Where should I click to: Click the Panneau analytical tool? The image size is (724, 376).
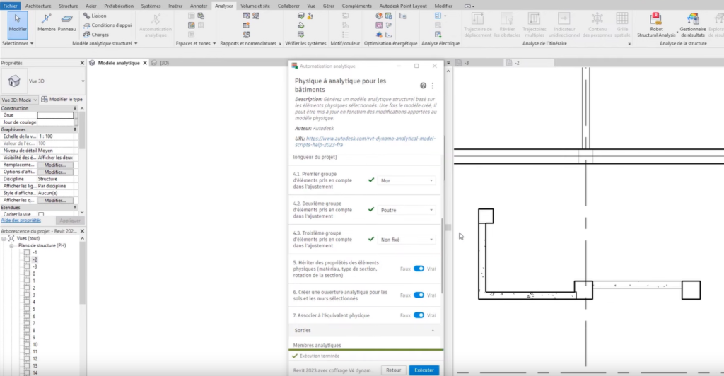click(x=67, y=23)
